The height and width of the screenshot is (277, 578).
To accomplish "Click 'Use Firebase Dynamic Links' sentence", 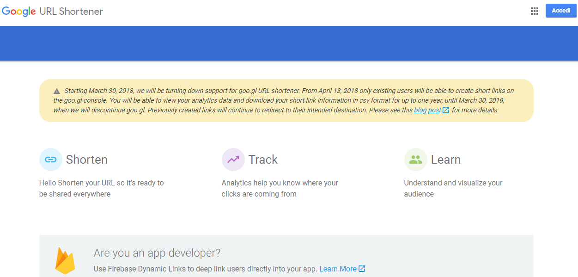I will (205, 269).
